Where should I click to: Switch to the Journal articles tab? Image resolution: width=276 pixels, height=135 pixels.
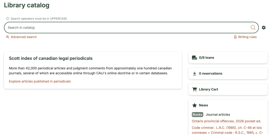tap(218, 115)
